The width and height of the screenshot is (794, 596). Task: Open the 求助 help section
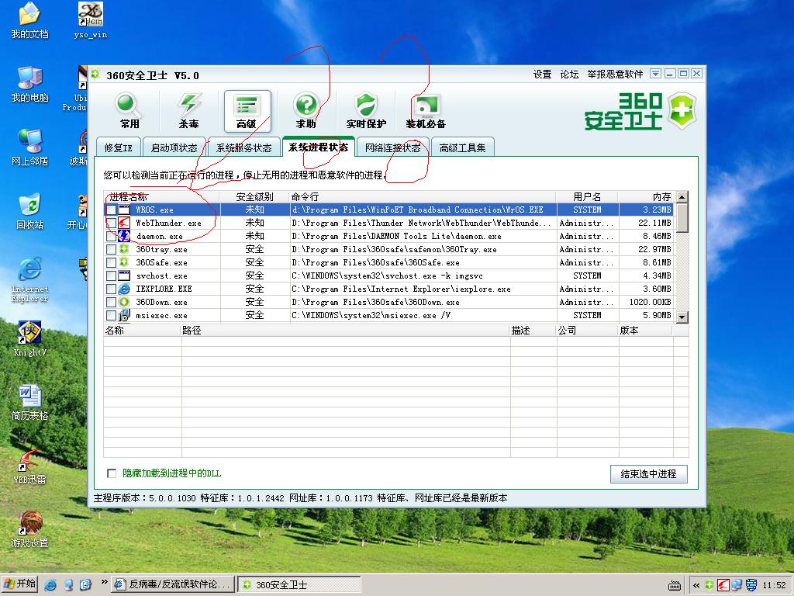click(306, 110)
